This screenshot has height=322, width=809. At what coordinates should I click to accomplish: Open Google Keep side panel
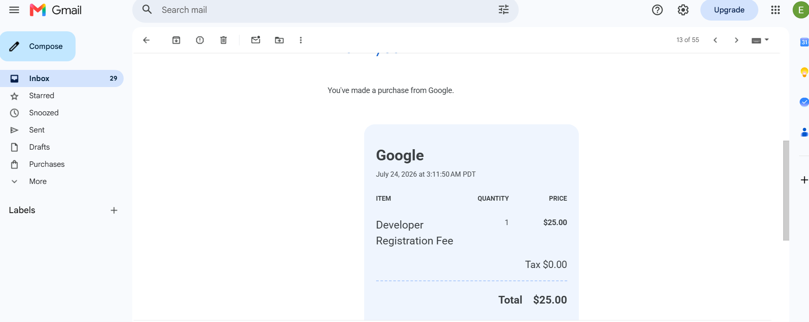point(804,72)
